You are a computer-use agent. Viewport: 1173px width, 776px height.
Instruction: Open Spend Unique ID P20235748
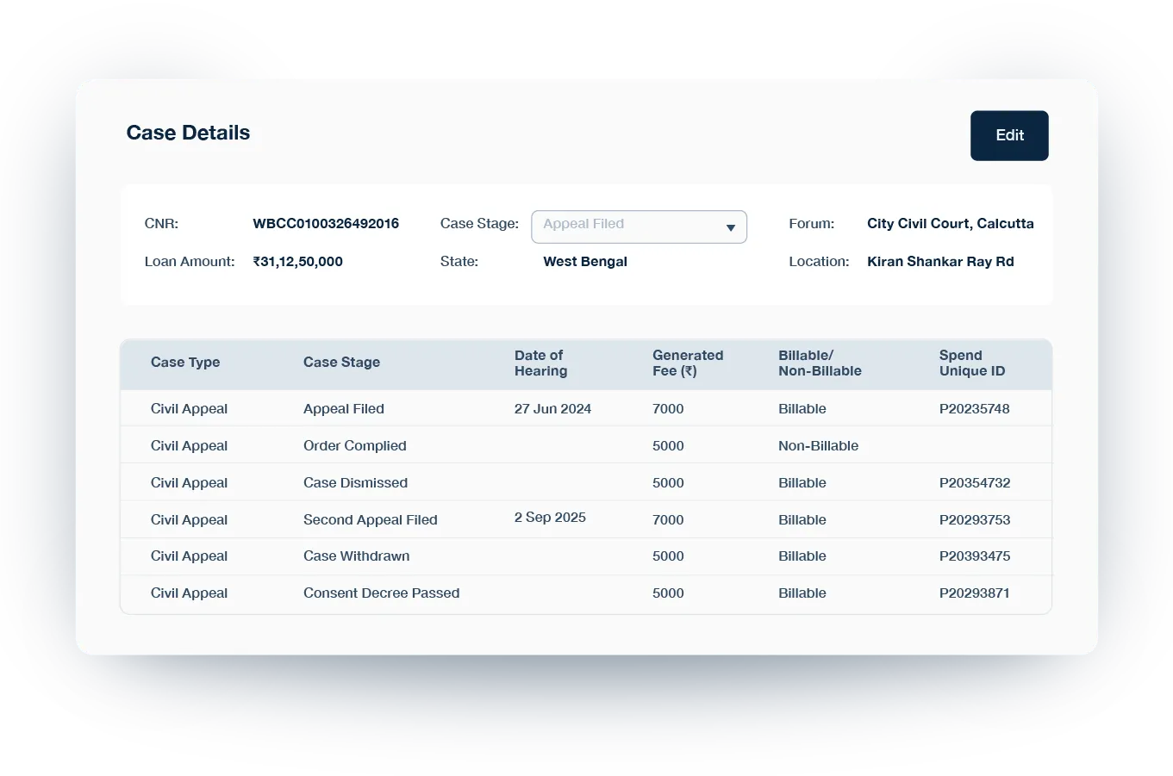tap(975, 408)
